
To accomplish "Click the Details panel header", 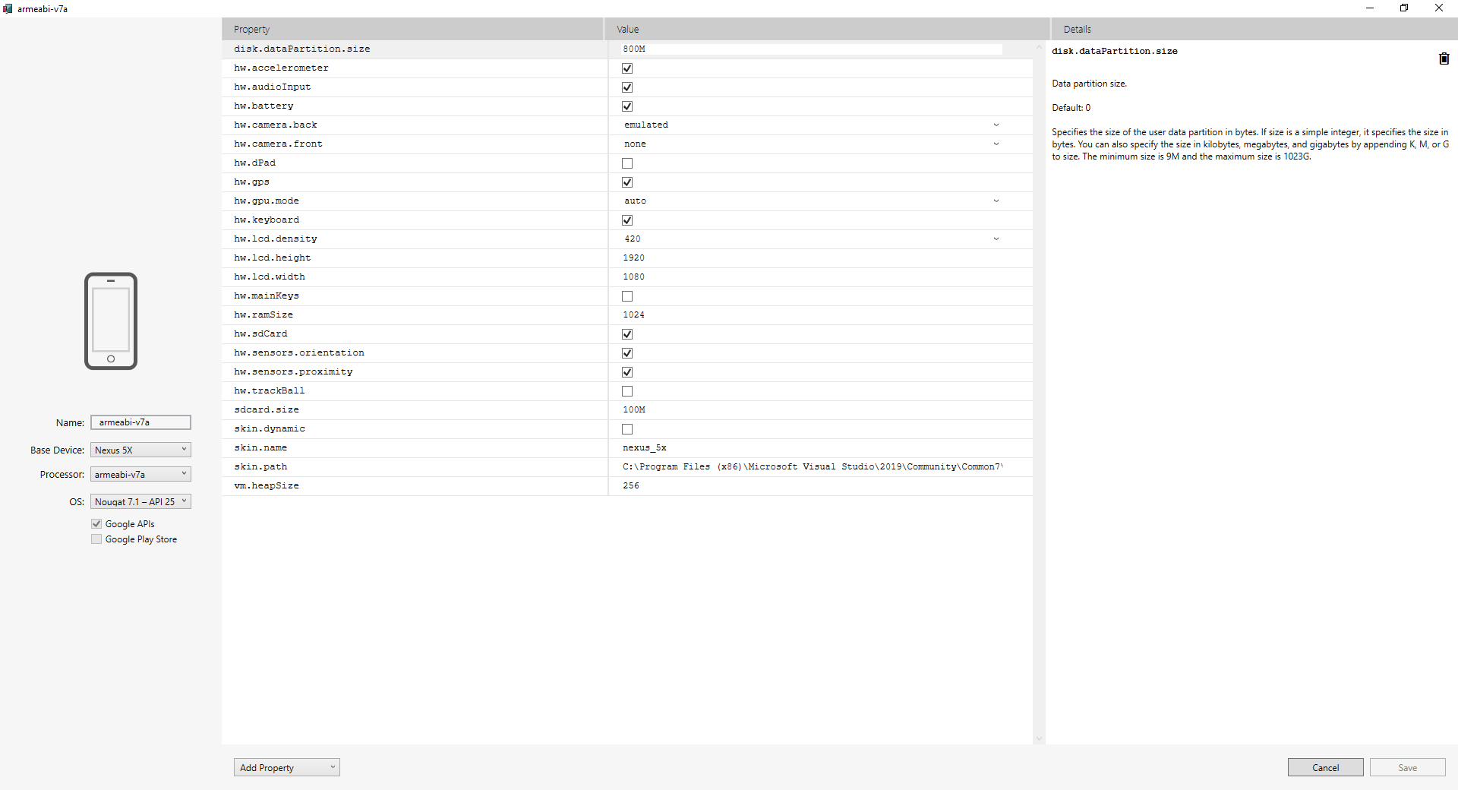I will (x=1254, y=29).
